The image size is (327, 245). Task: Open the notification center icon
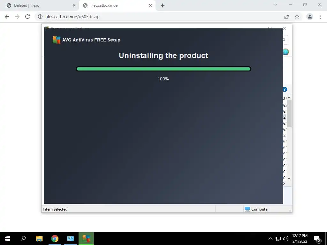(x=317, y=239)
